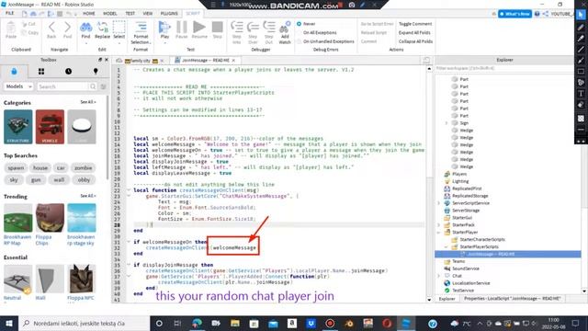This screenshot has width=588, height=331.
Task: Open the Marketplace tab in Toolbox
Action: point(15,72)
